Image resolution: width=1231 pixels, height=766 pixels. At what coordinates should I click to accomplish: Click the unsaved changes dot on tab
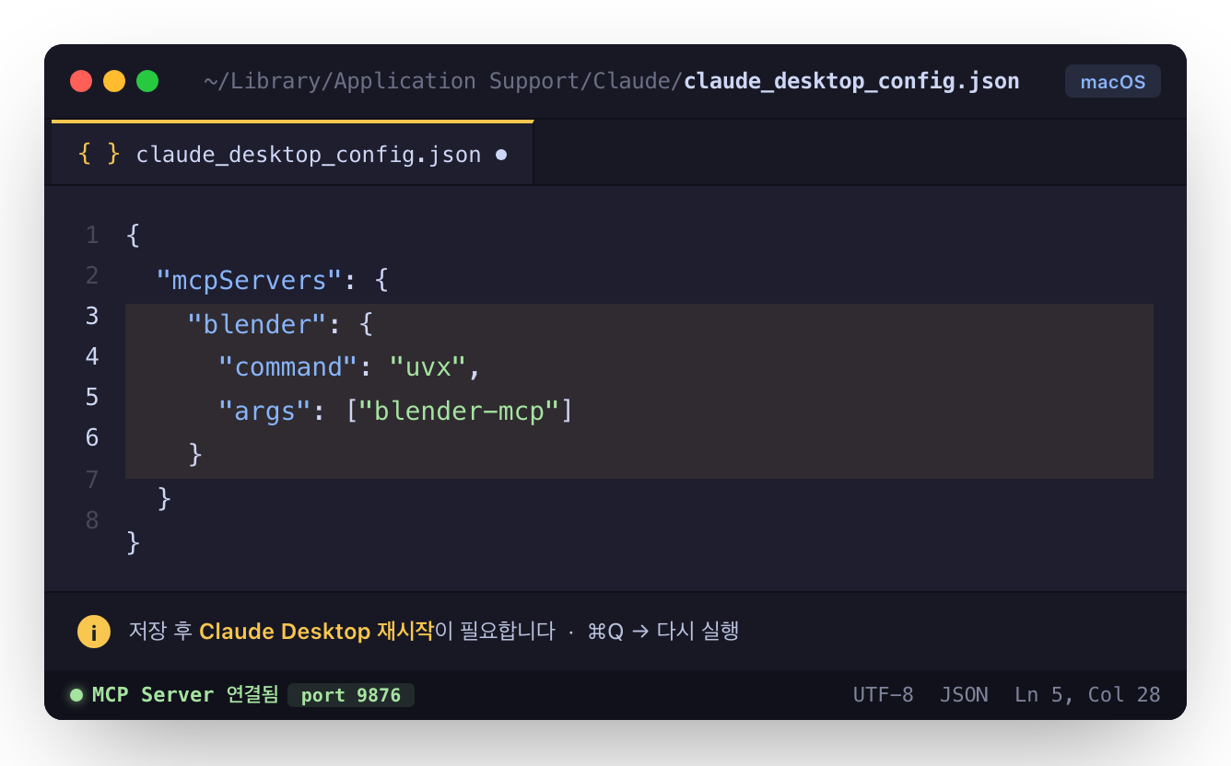coord(501,155)
